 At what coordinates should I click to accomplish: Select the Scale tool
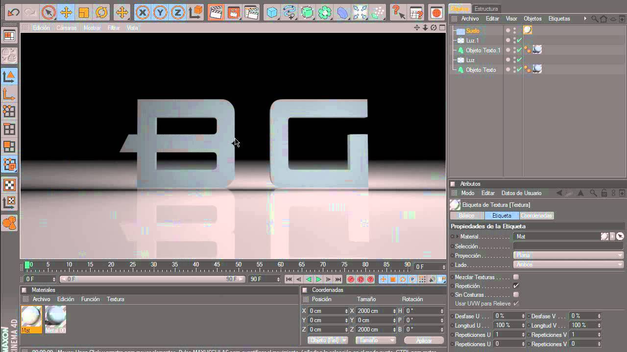[x=84, y=12]
